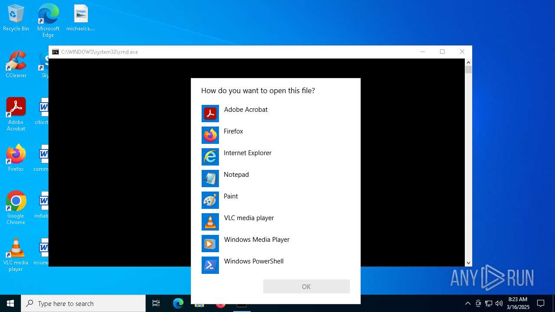
Task: Click the 'Paint' label in the list
Action: click(231, 196)
